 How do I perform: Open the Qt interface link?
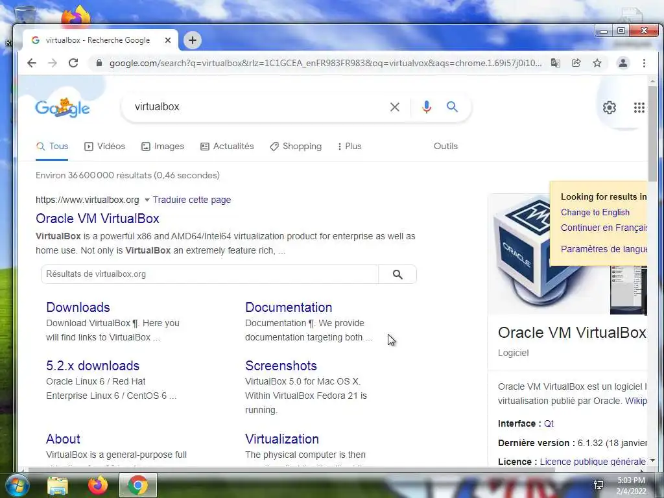(x=549, y=424)
